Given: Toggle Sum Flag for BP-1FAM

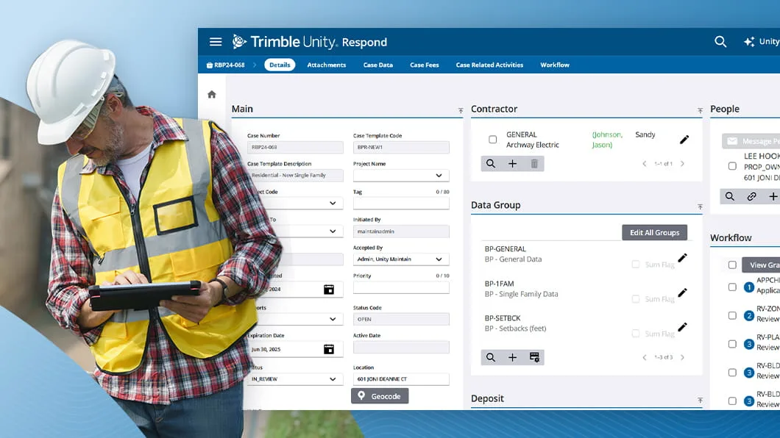Looking at the screenshot, I should 636,299.
